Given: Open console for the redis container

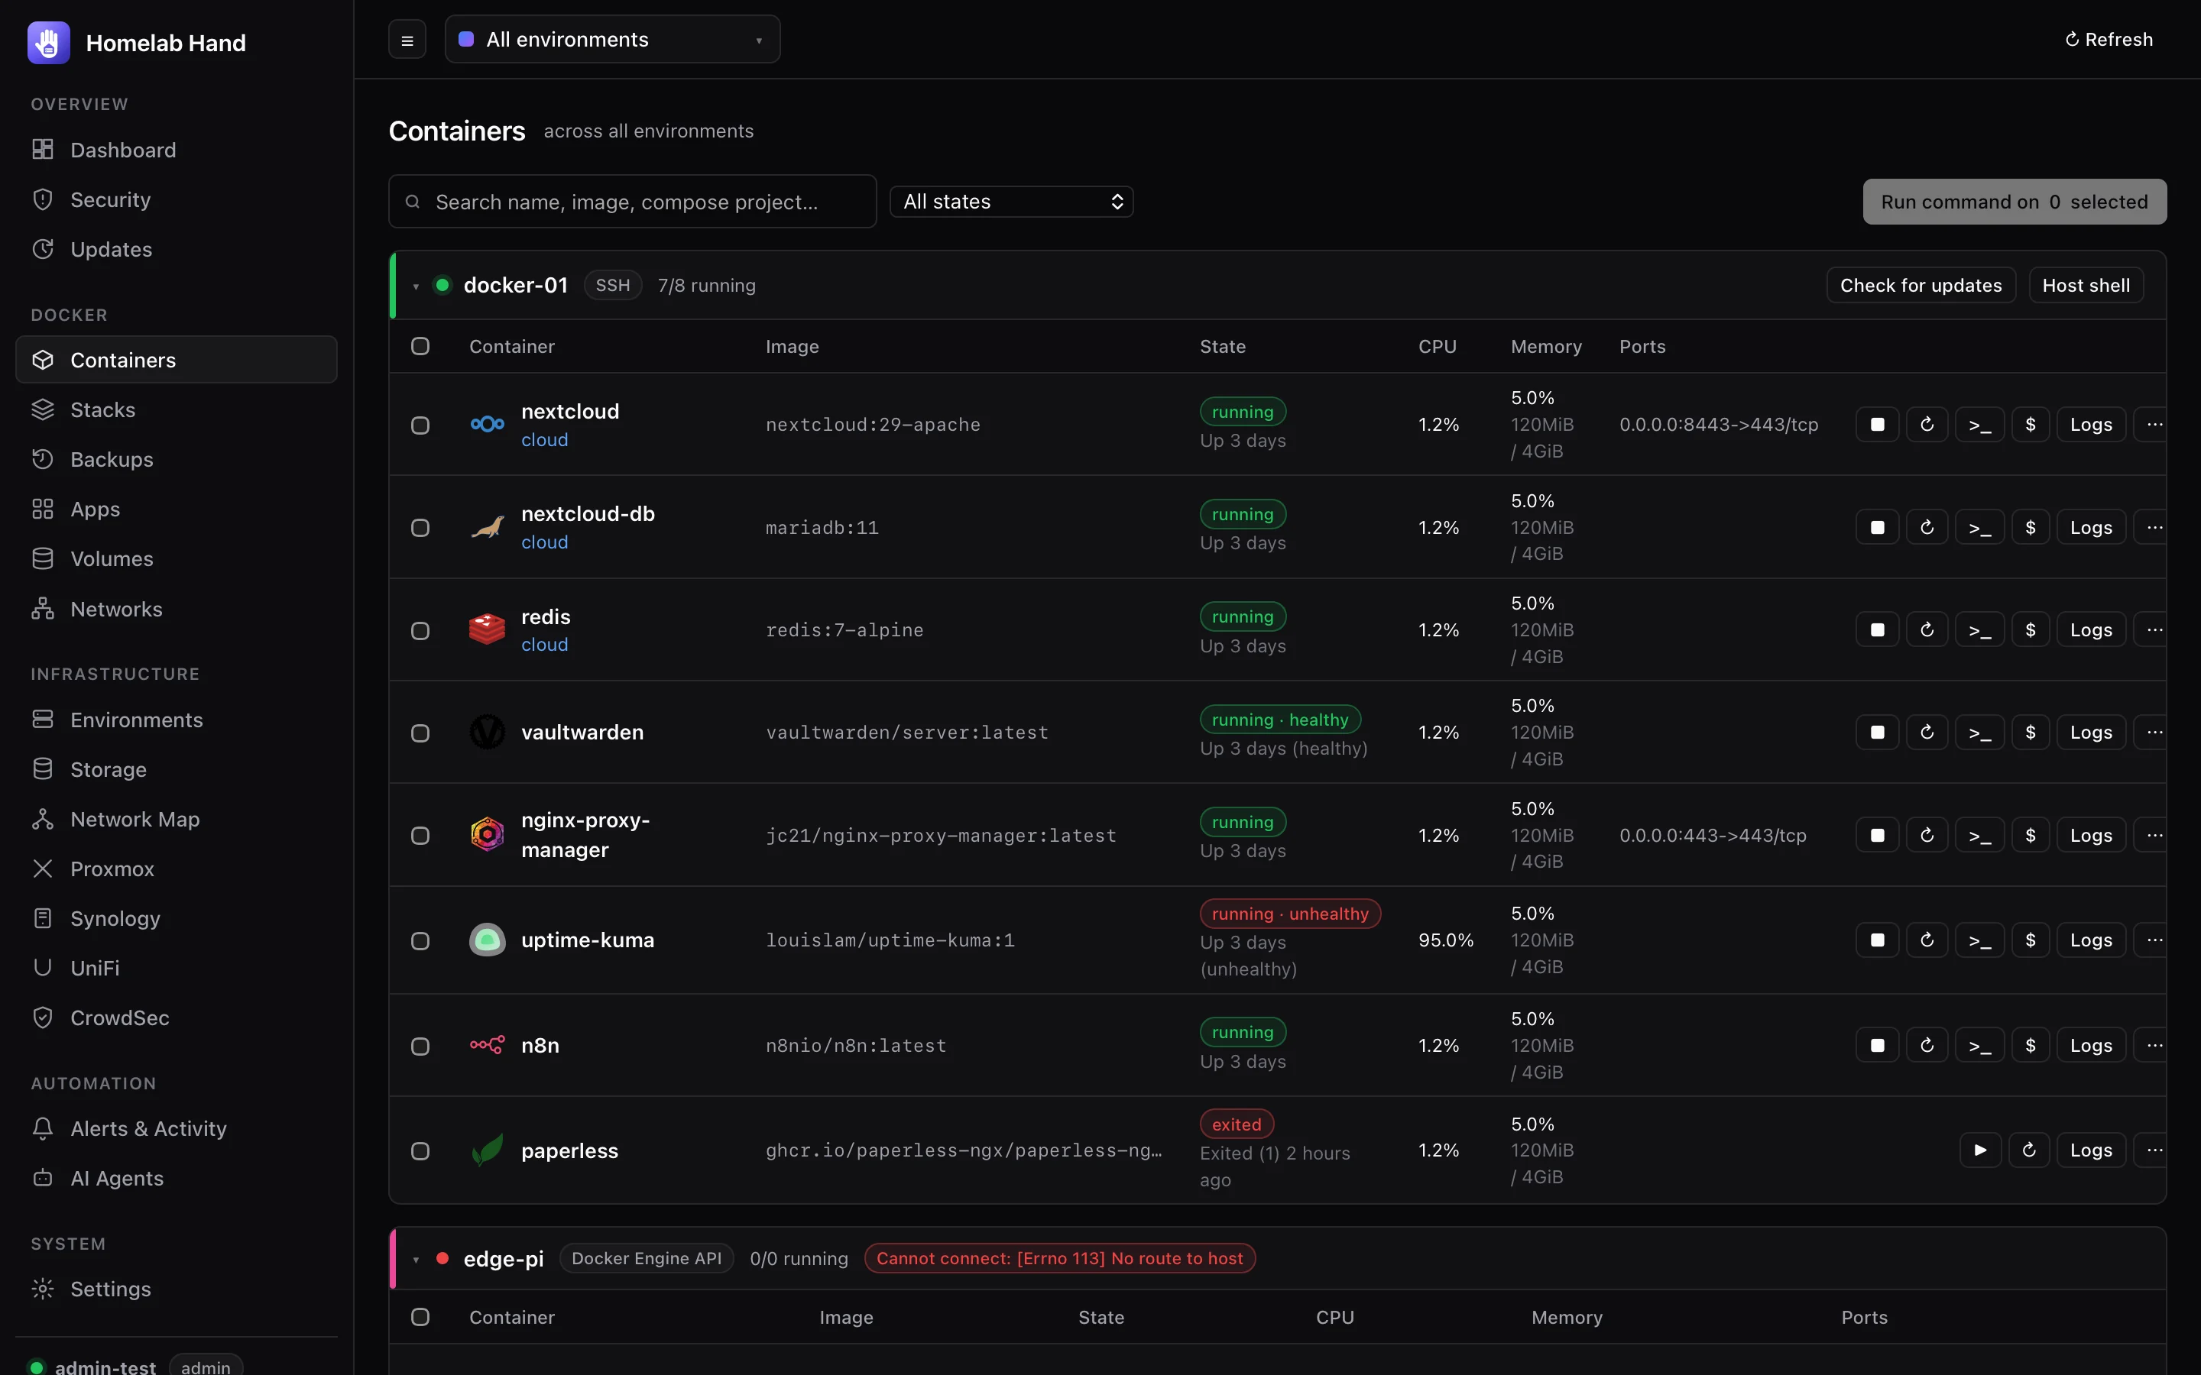Looking at the screenshot, I should coord(1979,630).
